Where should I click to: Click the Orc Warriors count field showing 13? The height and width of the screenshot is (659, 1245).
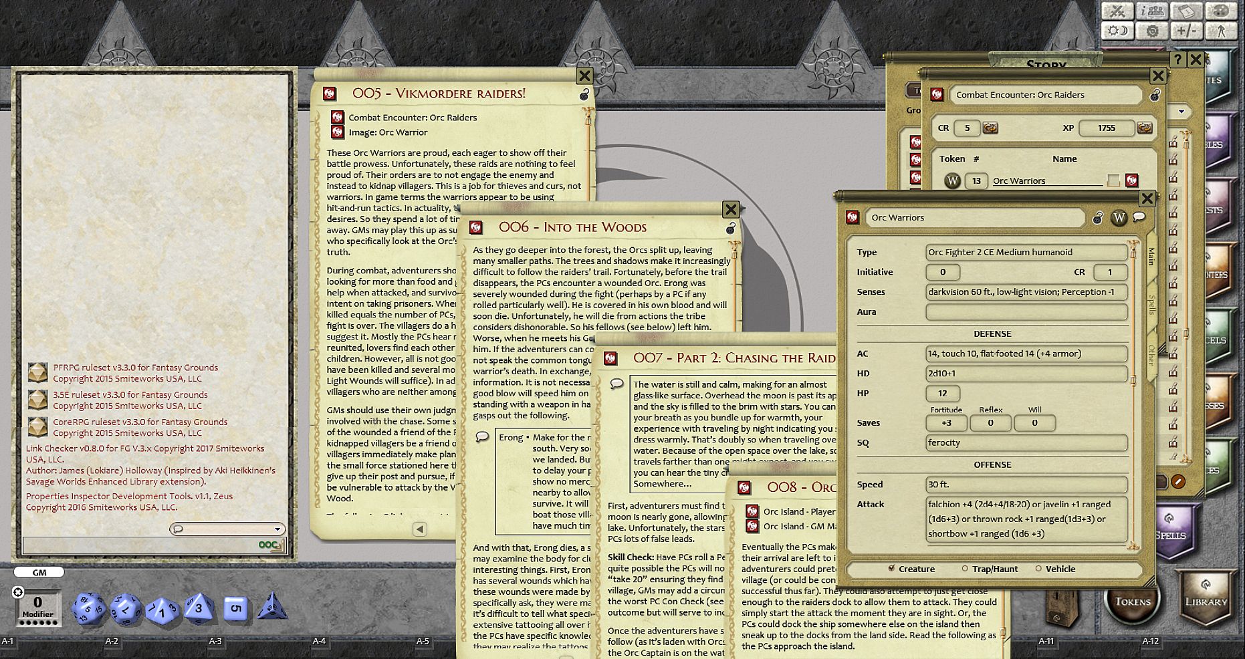point(976,180)
